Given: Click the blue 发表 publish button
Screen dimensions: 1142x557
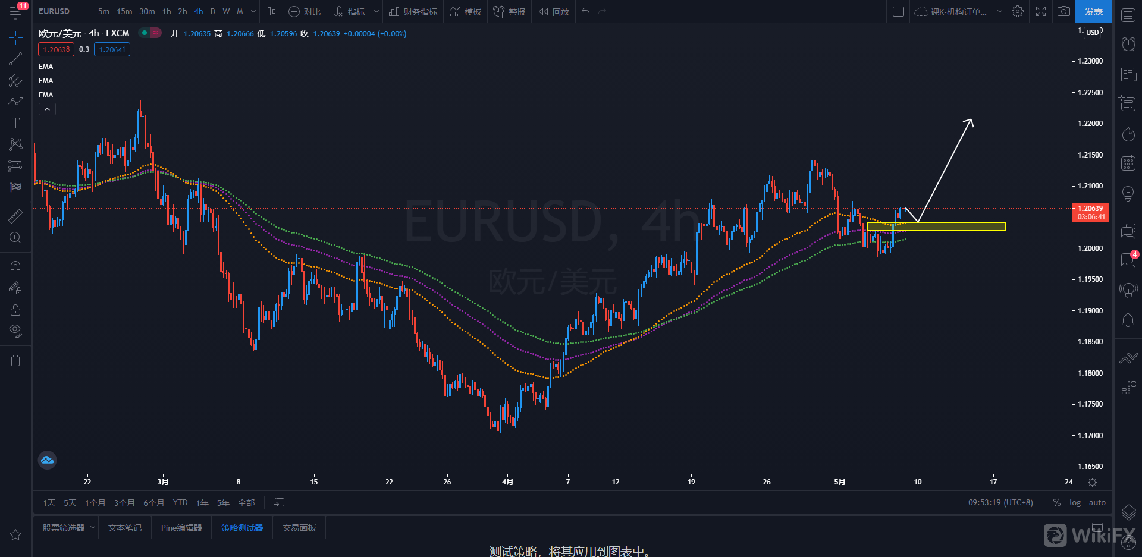Looking at the screenshot, I should click(1093, 11).
